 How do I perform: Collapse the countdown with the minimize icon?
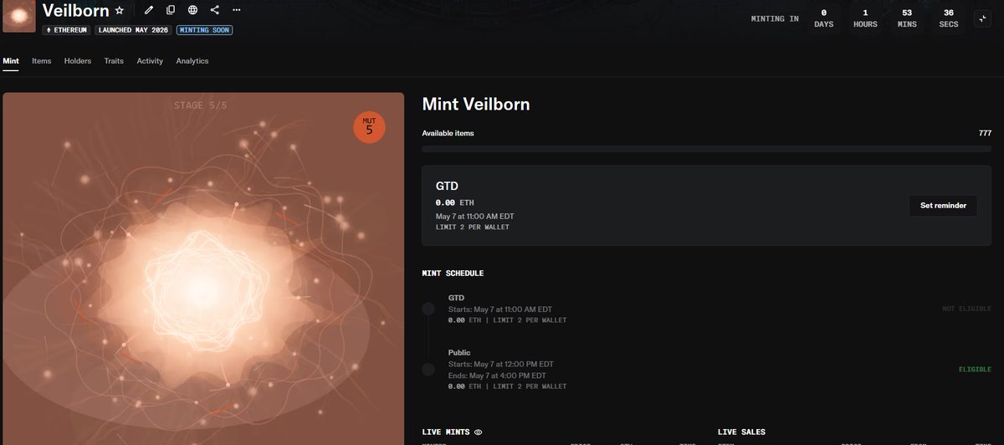coord(982,18)
